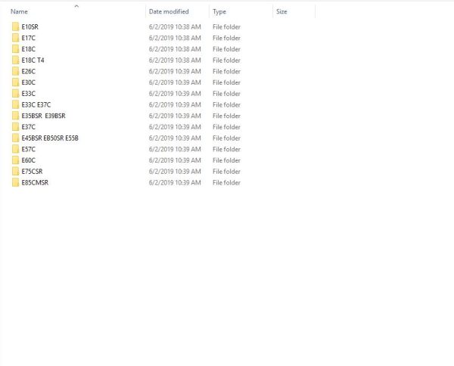Click the date modified of E26C
The height and width of the screenshot is (366, 454).
point(175,72)
